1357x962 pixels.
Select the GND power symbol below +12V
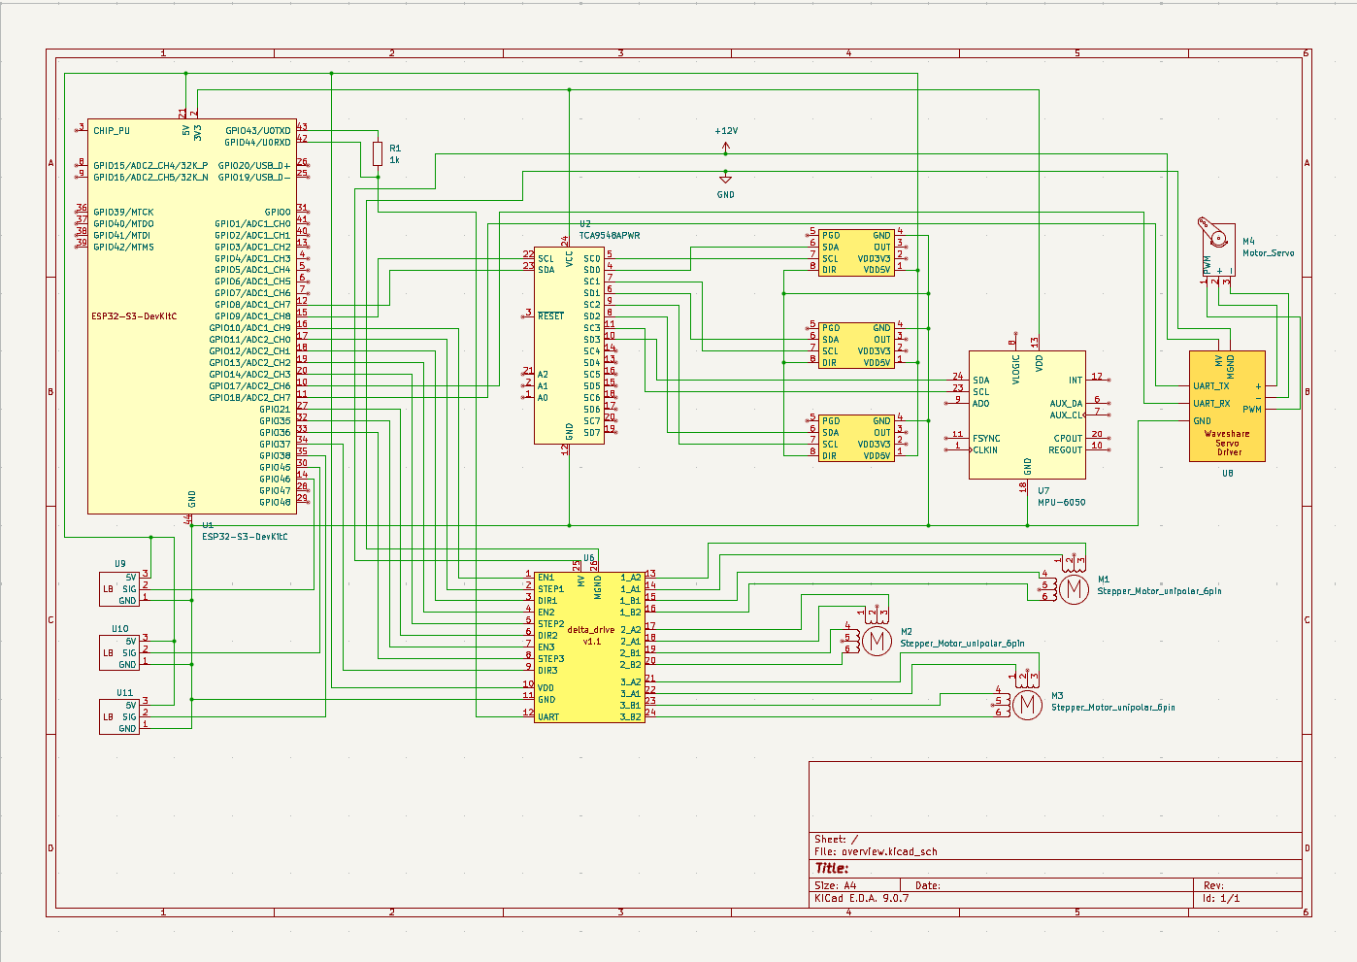click(725, 177)
